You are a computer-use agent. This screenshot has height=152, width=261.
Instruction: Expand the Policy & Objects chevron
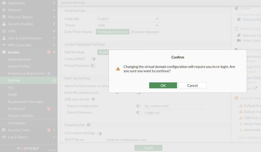coord(54,17)
